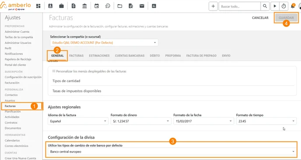Click the user avatar at top right
The image size is (301, 160).
[300, 6]
